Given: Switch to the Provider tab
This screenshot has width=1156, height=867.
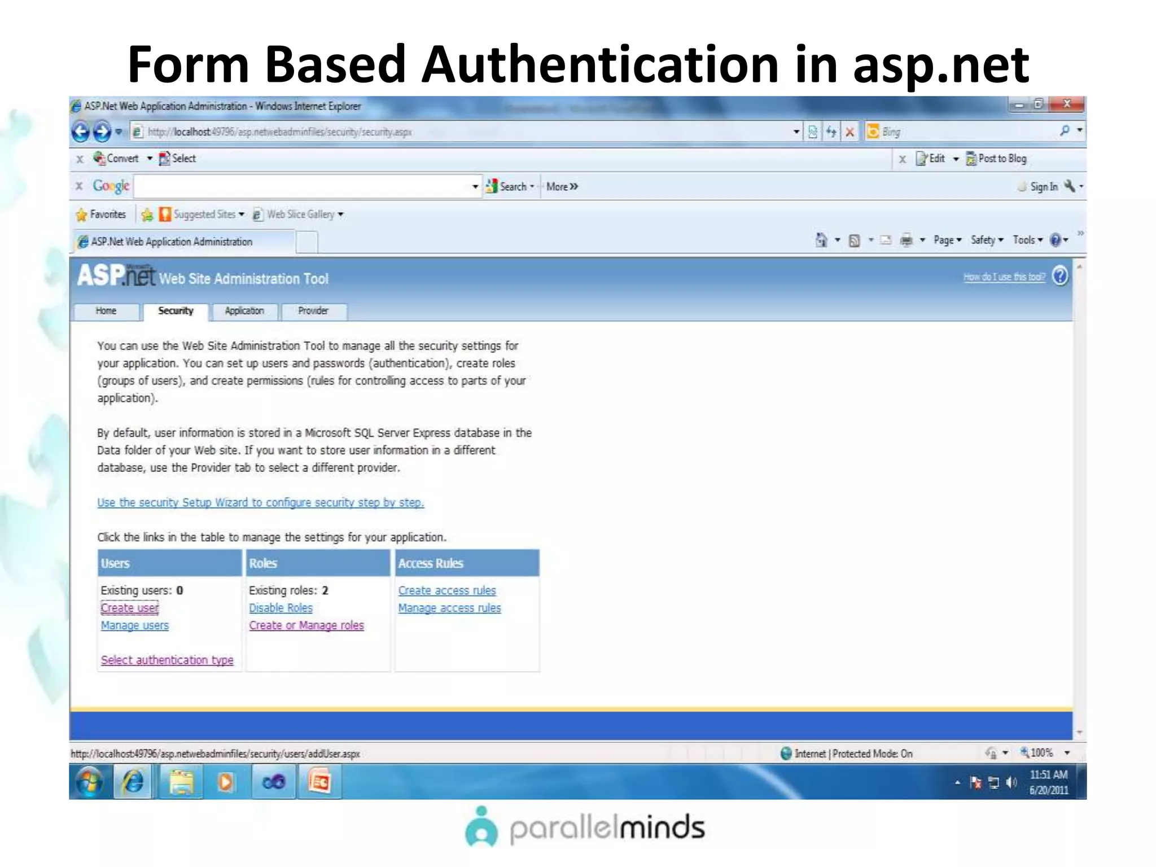Looking at the screenshot, I should coord(313,311).
